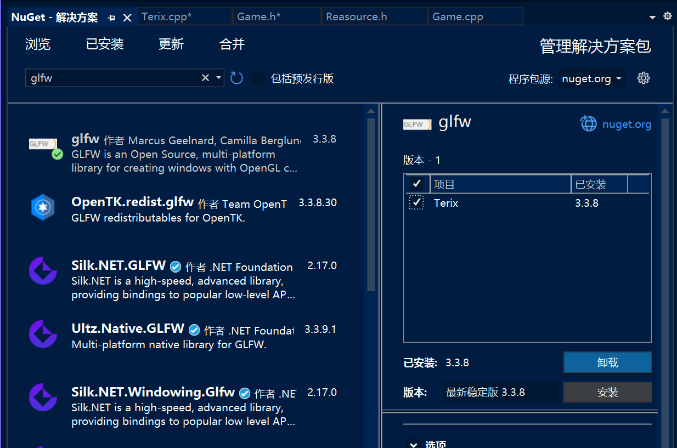Open the Game.h* document tab
This screenshot has width=677, height=448.
click(x=277, y=16)
